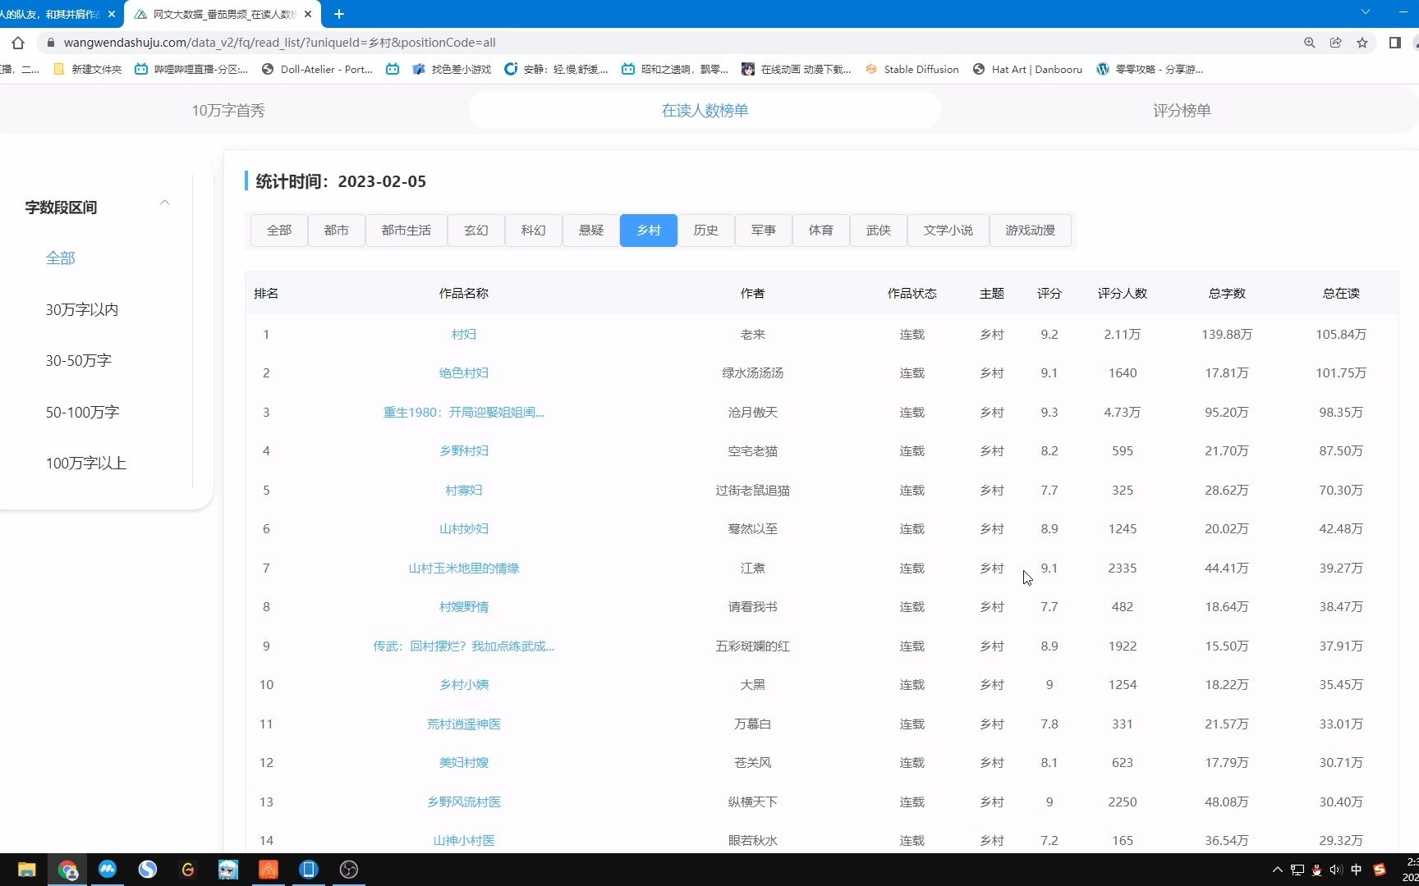1419x886 pixels.
Task: Choose the 文学小说 category button
Action: tap(948, 231)
